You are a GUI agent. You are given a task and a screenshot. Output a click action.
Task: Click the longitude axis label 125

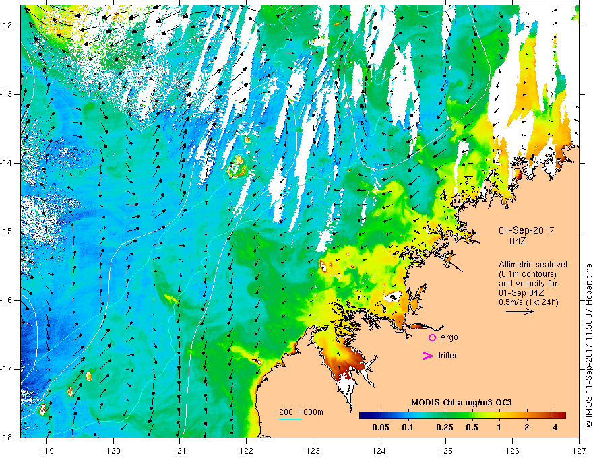(x=446, y=451)
